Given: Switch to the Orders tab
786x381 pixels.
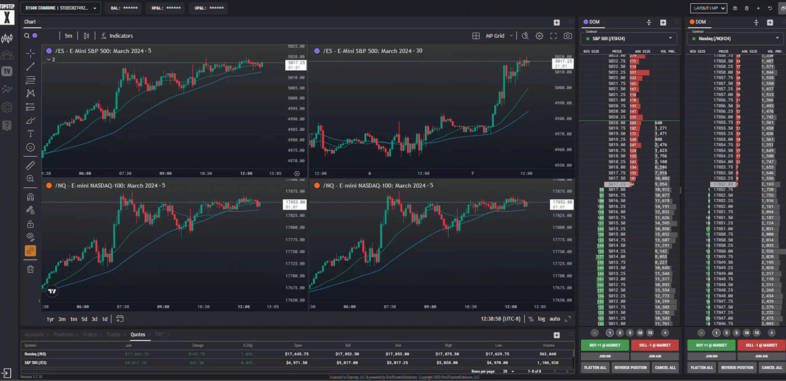Looking at the screenshot, I should tap(90, 334).
